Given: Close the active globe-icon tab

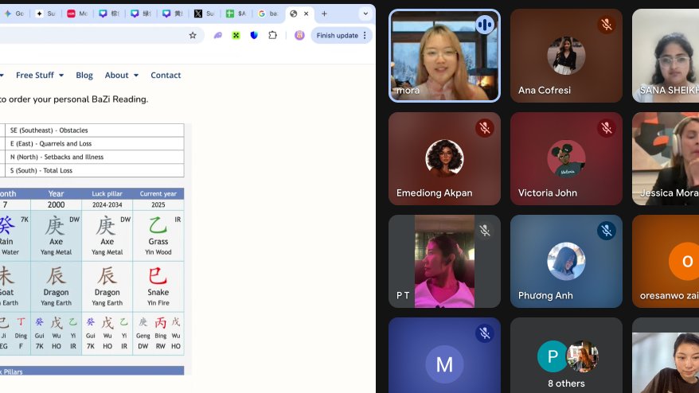Looking at the screenshot, I should click(x=307, y=14).
